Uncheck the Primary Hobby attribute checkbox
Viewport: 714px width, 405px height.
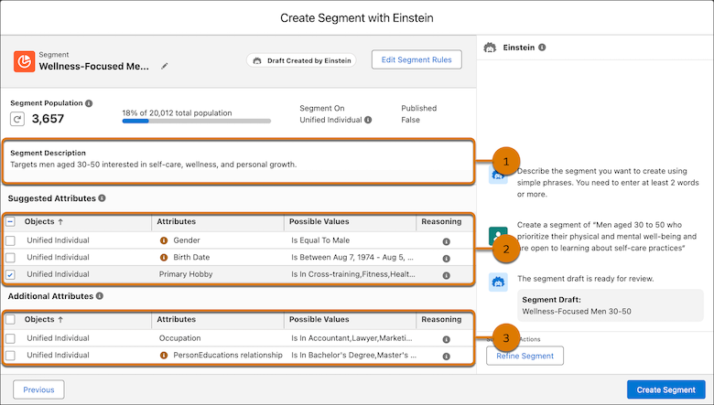coord(11,273)
